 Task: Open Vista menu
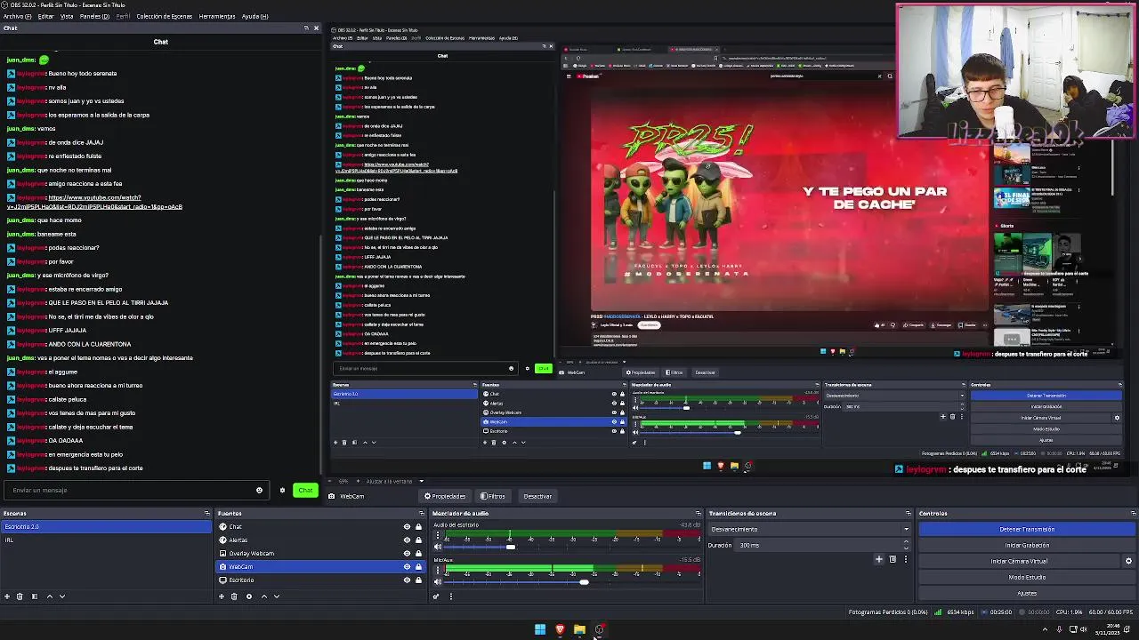pyautogui.click(x=67, y=16)
